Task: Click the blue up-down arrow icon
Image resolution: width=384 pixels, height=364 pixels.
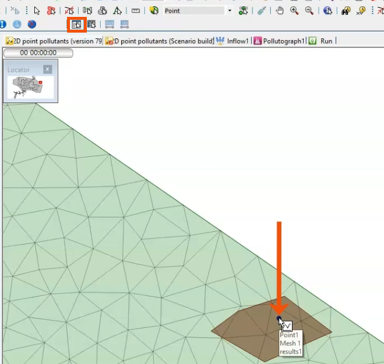Action: click(x=3, y=24)
